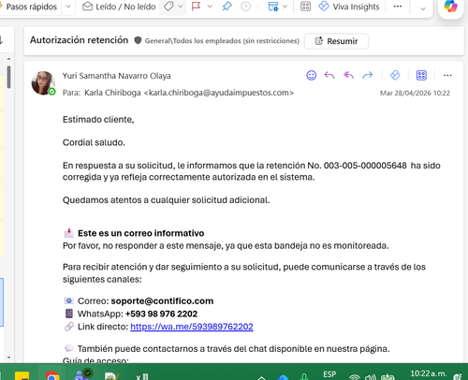
Task: Expand the rules icon dropdown arrow
Action: [x=285, y=7]
